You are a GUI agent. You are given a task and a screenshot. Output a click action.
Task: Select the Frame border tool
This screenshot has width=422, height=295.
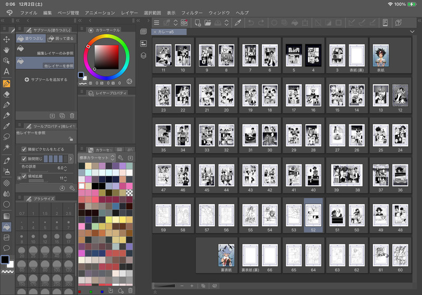pyautogui.click(x=6, y=237)
